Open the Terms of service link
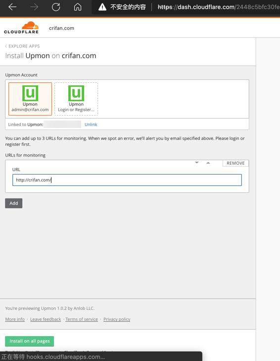Screen dimensions: 280x361 coord(82,319)
